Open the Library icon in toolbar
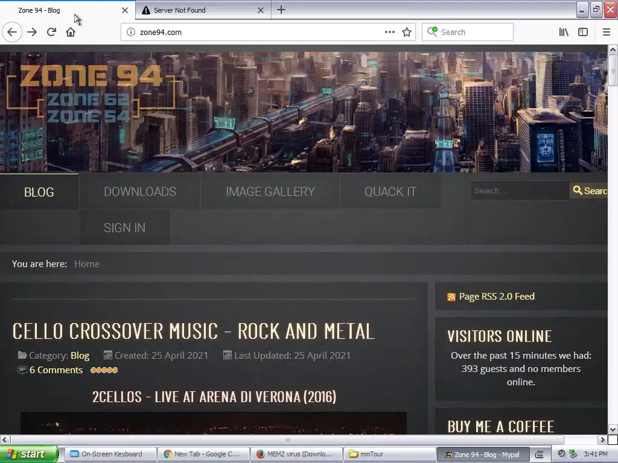618x463 pixels. tap(564, 33)
